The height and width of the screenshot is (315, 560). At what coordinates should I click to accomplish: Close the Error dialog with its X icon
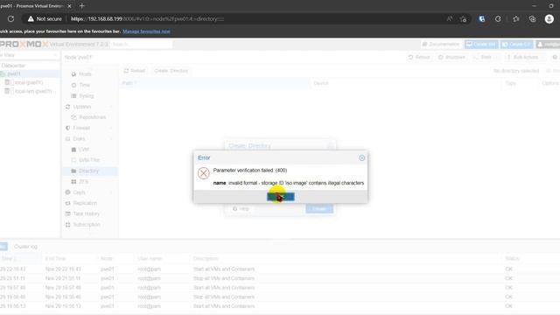(361, 157)
